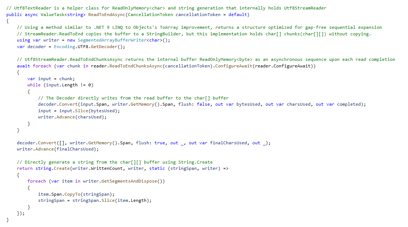This screenshot has width=408, height=227.
Task: Click GetSegmentsAndDispose() call
Action: (132, 181)
